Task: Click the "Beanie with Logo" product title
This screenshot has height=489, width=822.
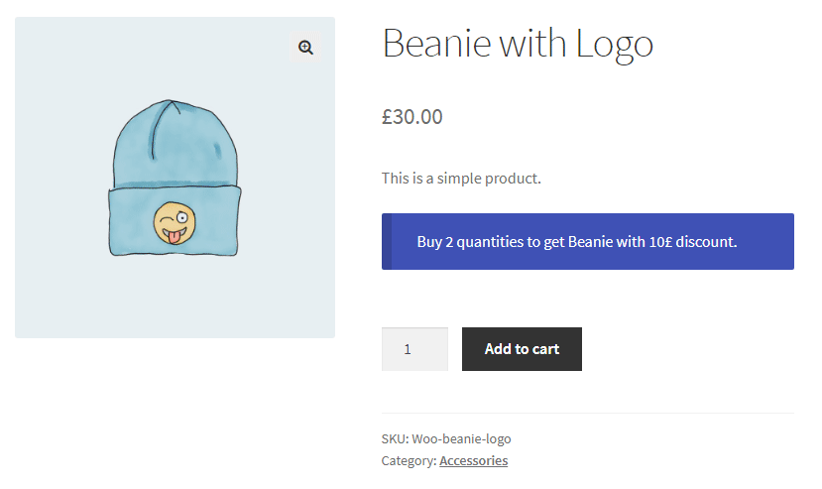Action: click(517, 45)
